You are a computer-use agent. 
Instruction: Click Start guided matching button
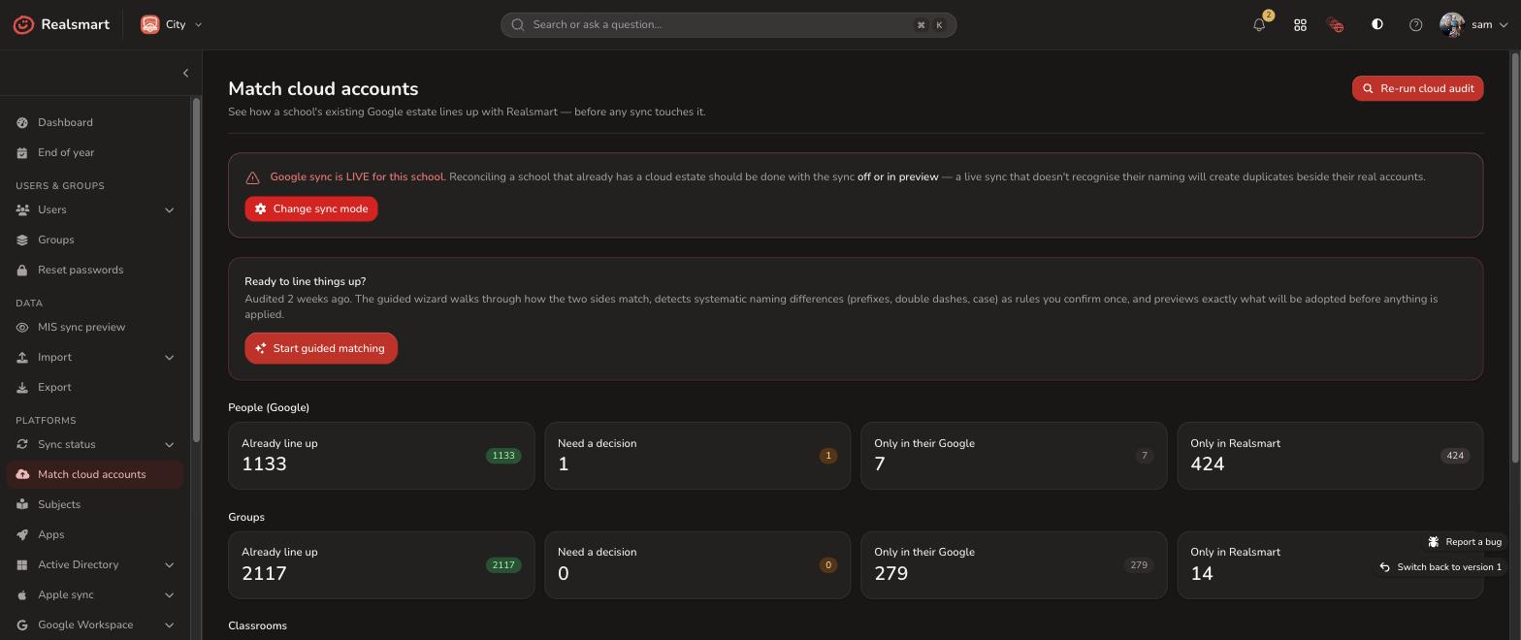(x=321, y=348)
